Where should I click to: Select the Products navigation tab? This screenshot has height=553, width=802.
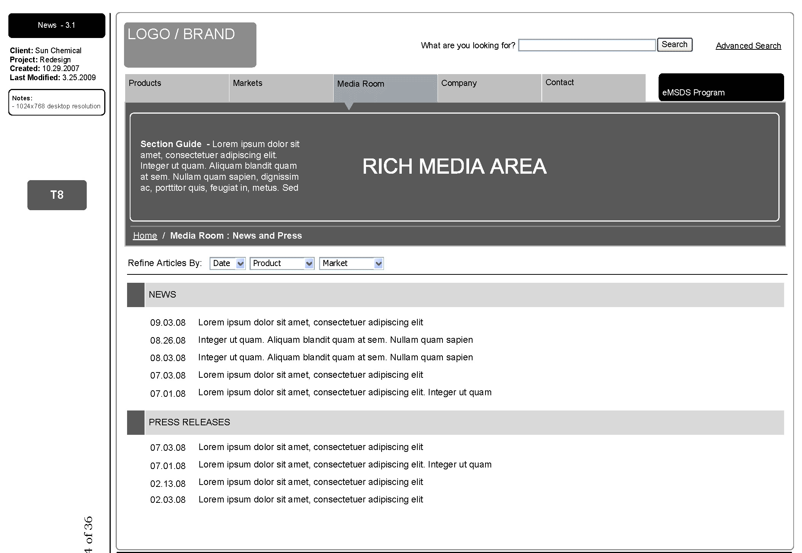click(x=177, y=88)
